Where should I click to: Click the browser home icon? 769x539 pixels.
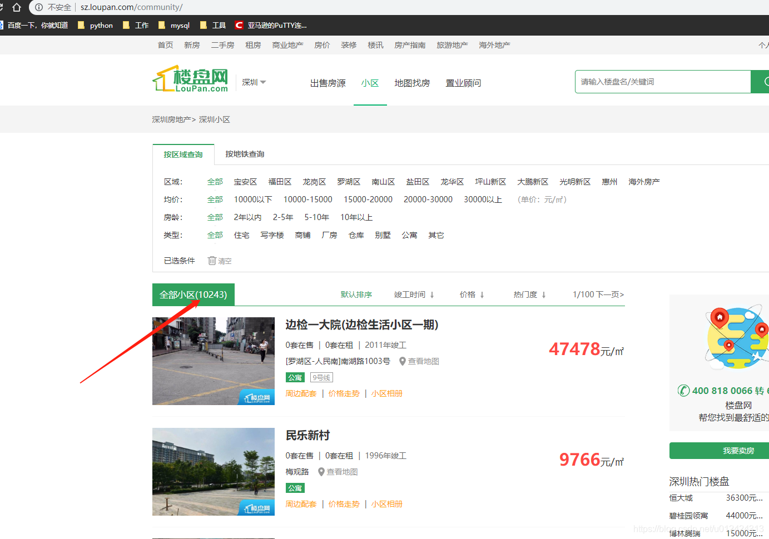[x=17, y=7]
